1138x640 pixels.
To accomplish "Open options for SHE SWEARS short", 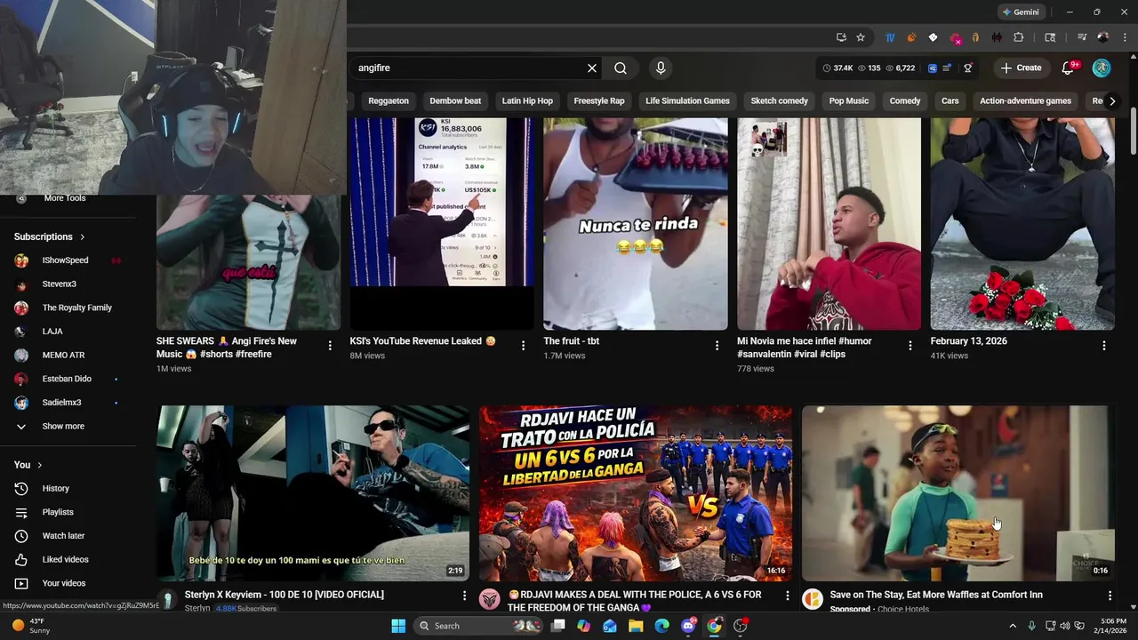I will tap(330, 346).
